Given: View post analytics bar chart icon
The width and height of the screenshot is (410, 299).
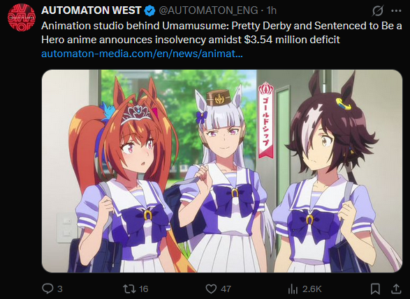Looking at the screenshot, I should [293, 289].
